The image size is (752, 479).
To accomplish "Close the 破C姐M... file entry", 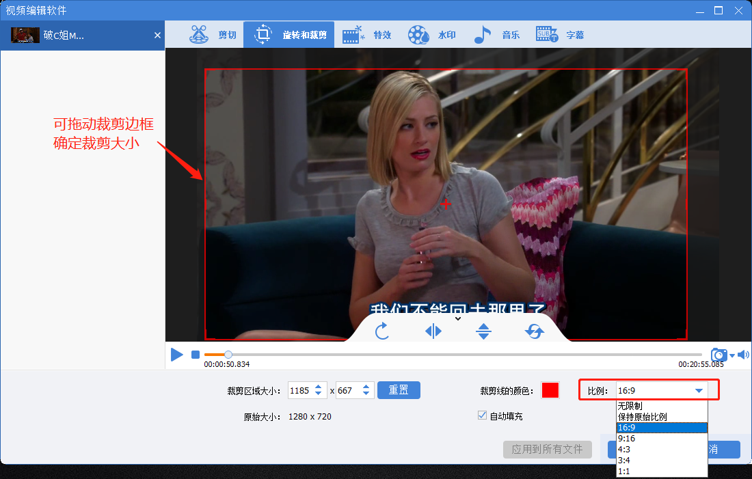I will pos(157,35).
